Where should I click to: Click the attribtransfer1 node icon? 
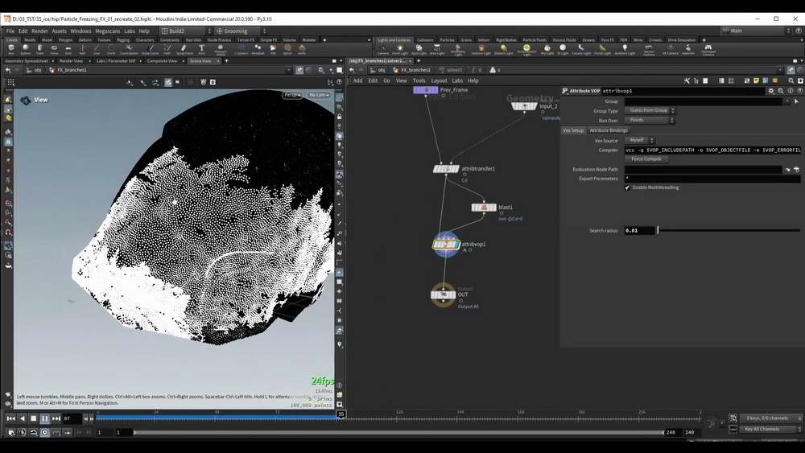(446, 169)
